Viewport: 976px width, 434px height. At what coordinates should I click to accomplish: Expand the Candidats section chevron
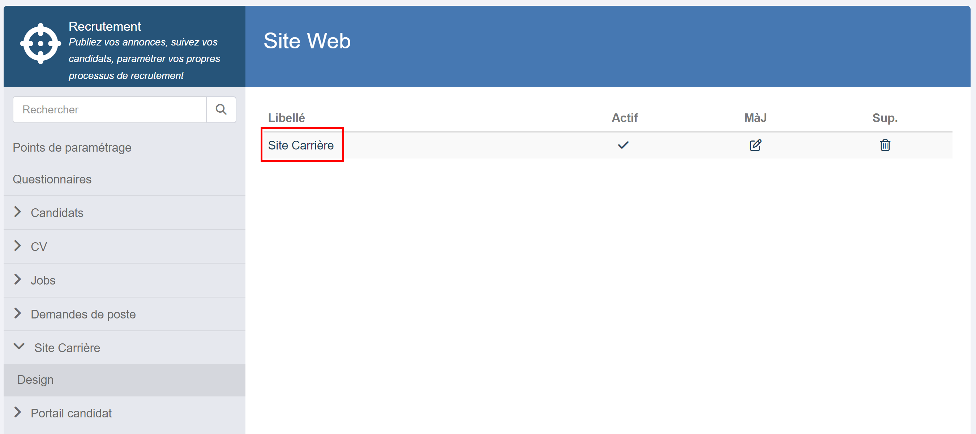(17, 212)
